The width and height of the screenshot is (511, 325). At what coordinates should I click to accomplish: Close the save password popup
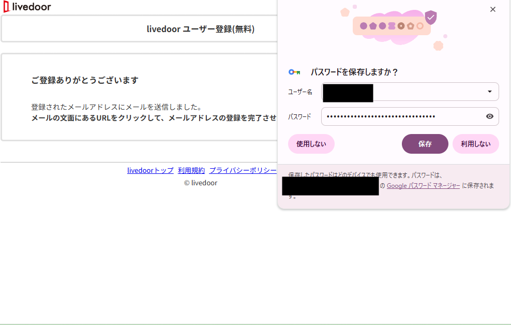pyautogui.click(x=493, y=9)
